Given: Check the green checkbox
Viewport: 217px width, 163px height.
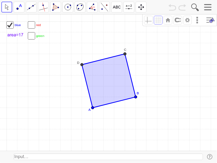Looking at the screenshot, I should point(31,36).
